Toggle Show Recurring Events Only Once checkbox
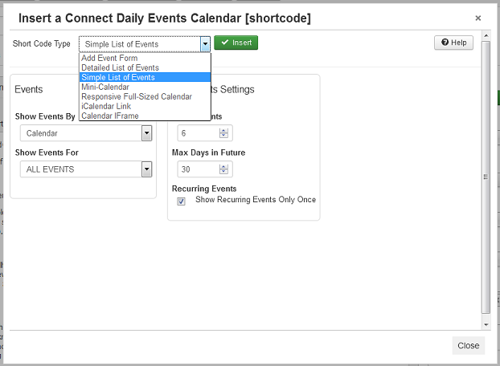500x366 pixels. pyautogui.click(x=181, y=201)
